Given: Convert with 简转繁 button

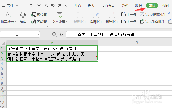Looking at the screenshot, I should tap(39, 21).
